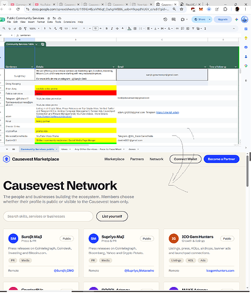The image size is (251, 294).
Task: Star the Public Community Services document
Action: tap(49, 18)
